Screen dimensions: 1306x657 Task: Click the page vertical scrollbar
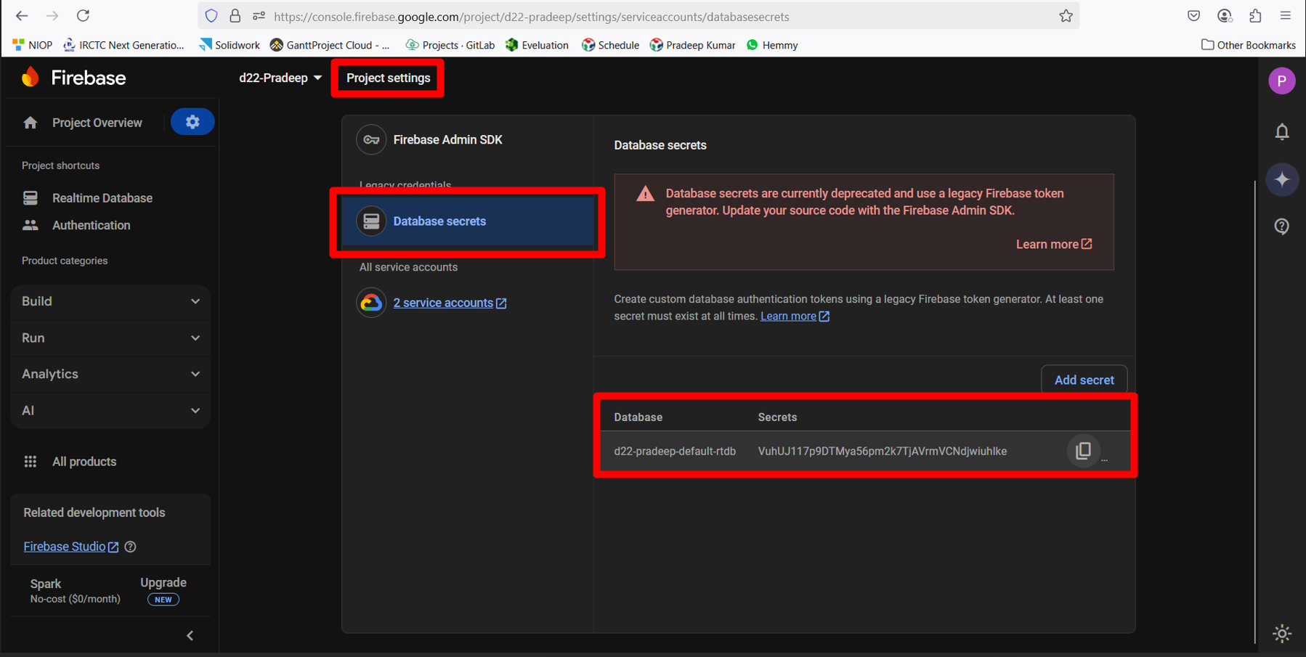[1254, 411]
